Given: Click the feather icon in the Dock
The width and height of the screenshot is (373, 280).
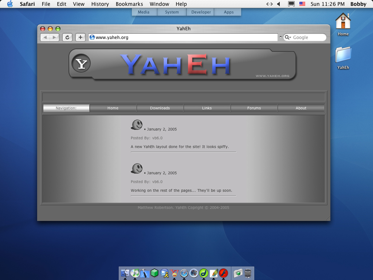Looking at the screenshot, I should (x=213, y=273).
